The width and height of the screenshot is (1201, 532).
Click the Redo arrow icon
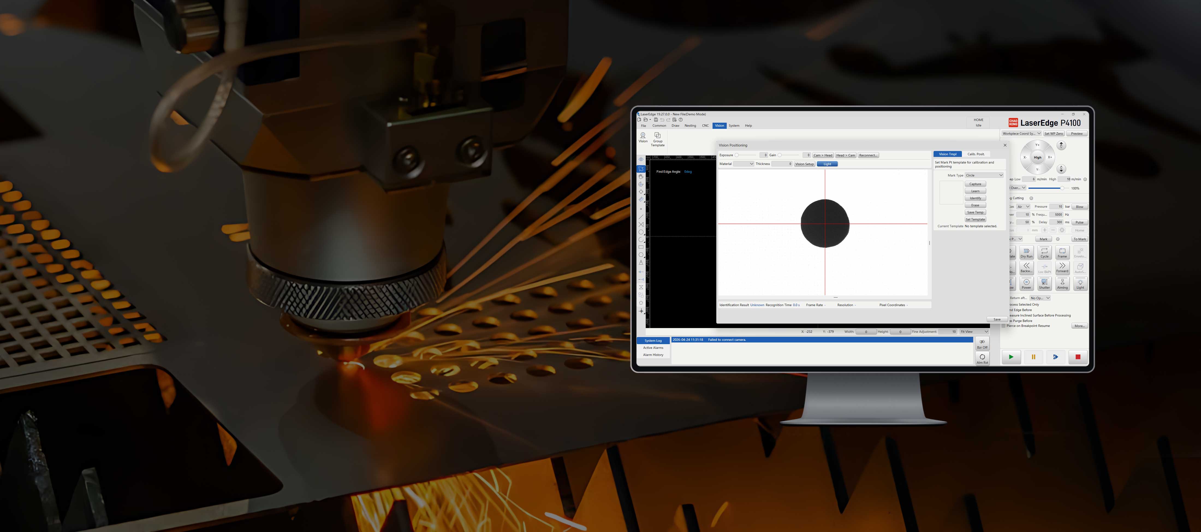tap(668, 120)
